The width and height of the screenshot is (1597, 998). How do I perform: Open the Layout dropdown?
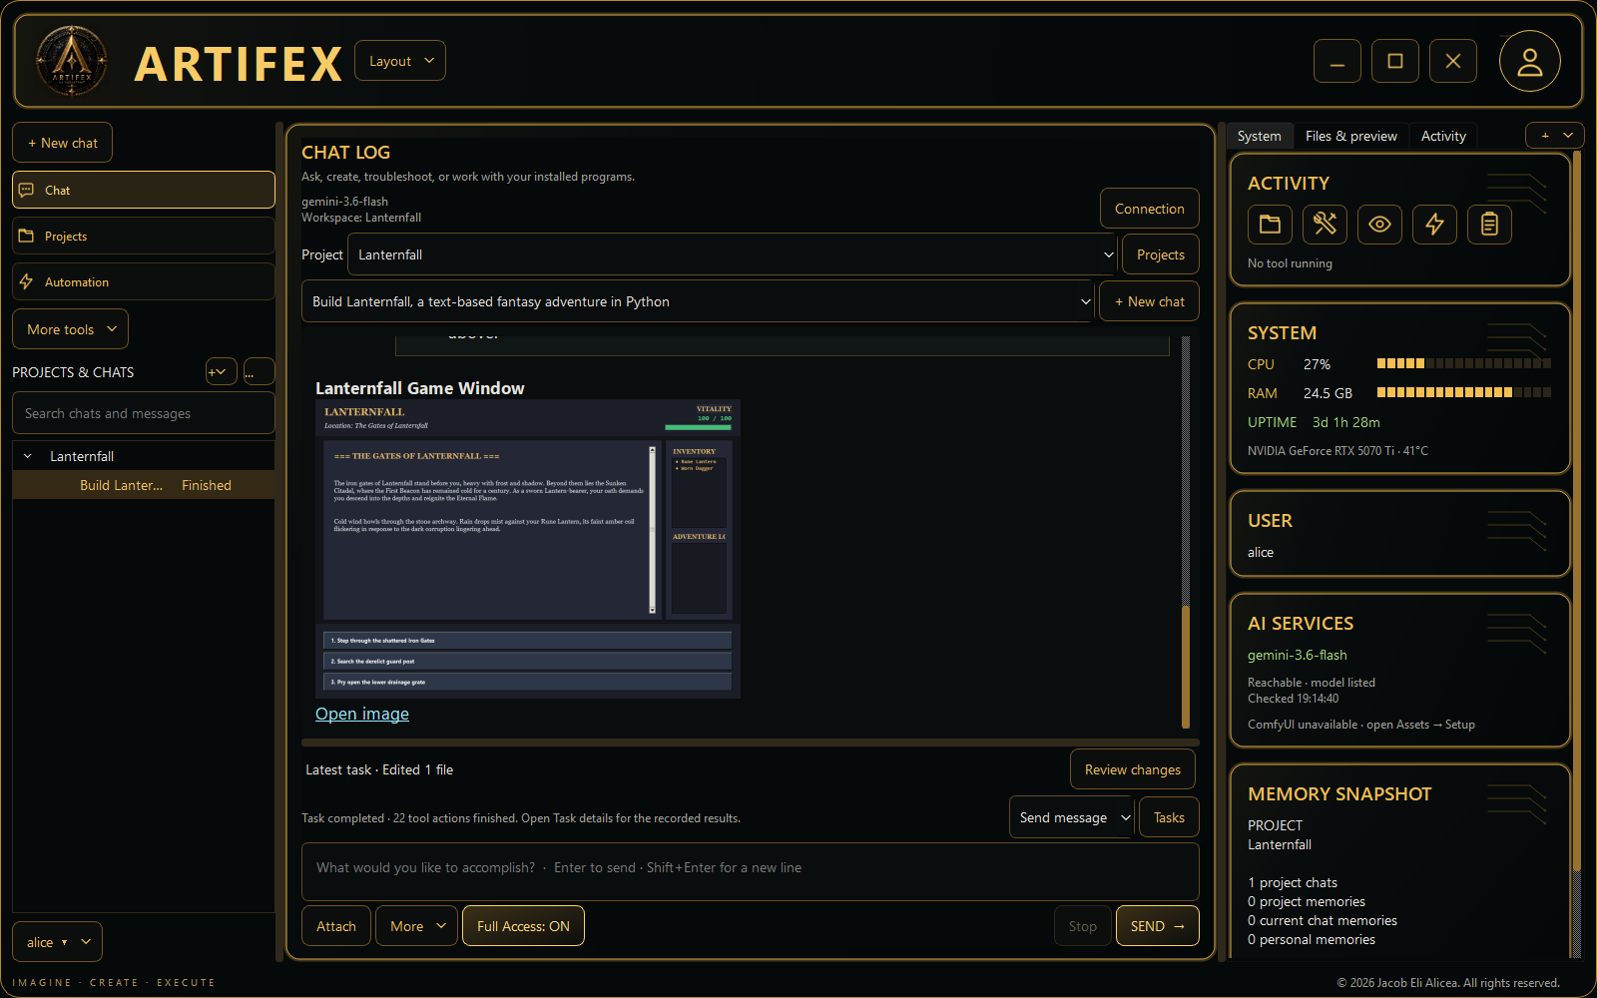tap(400, 61)
